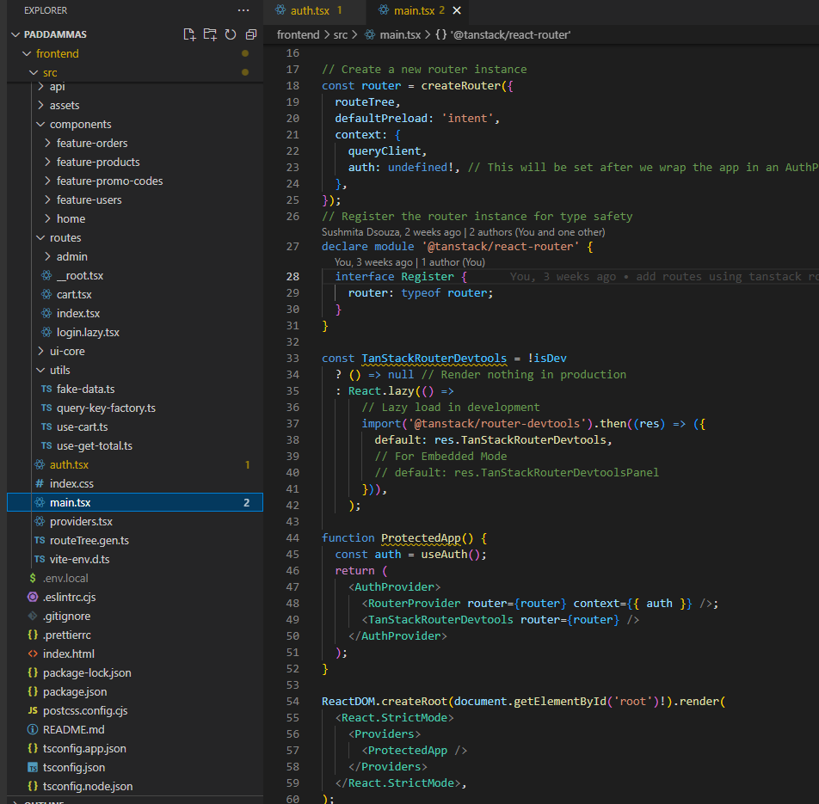Expand the feature-orders folder
819x804 pixels.
click(x=47, y=143)
